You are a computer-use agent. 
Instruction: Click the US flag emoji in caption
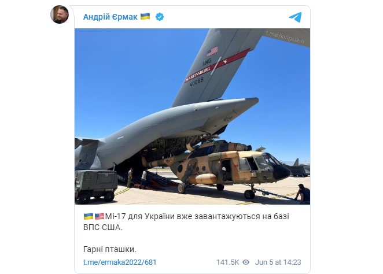(100, 216)
